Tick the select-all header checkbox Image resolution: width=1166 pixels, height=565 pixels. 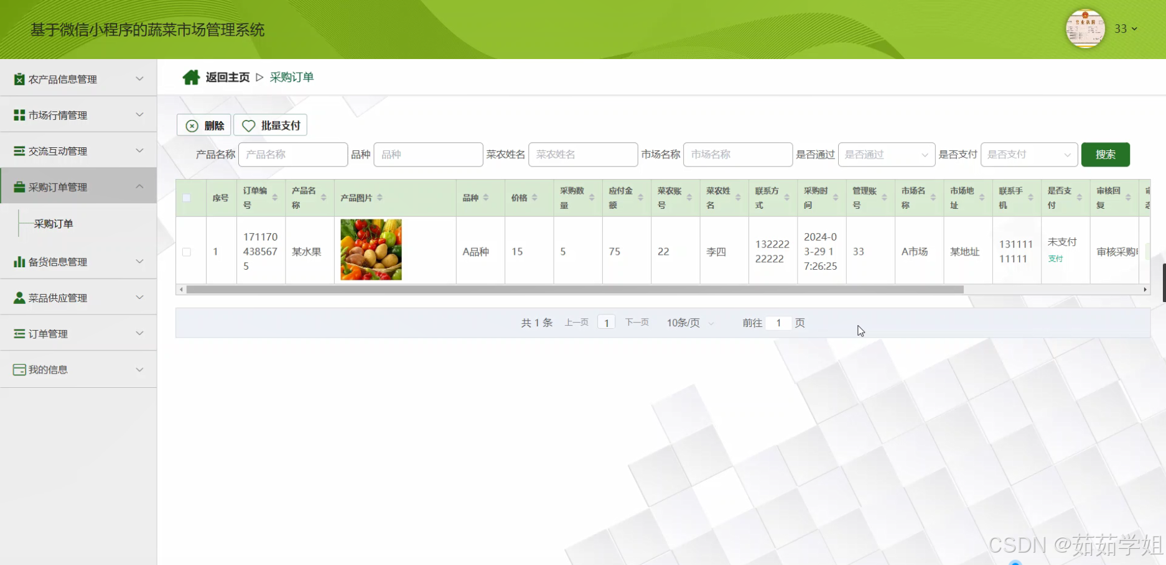pyautogui.click(x=187, y=198)
